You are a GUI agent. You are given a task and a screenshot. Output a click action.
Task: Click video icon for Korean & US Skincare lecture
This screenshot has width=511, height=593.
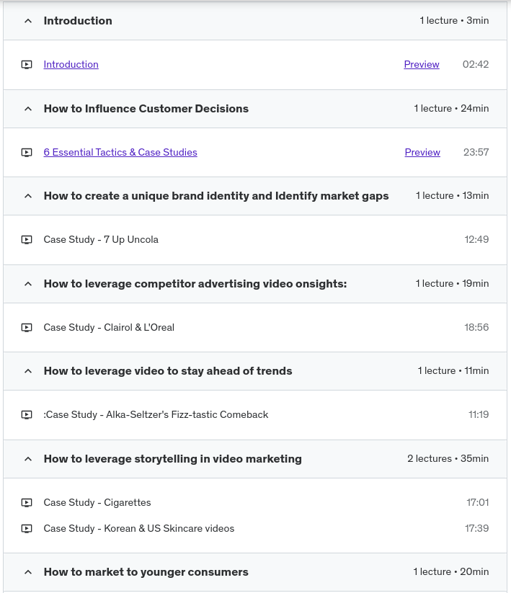click(27, 529)
